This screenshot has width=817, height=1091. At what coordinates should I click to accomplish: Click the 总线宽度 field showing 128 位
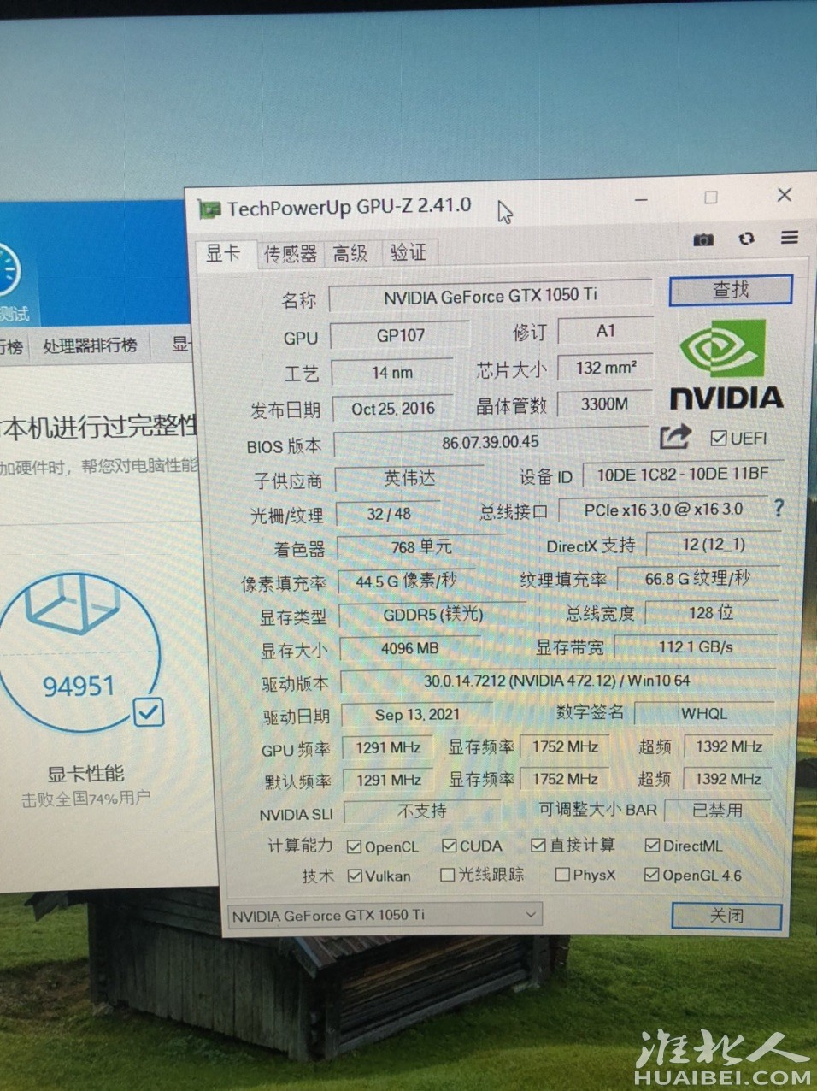pos(710,612)
